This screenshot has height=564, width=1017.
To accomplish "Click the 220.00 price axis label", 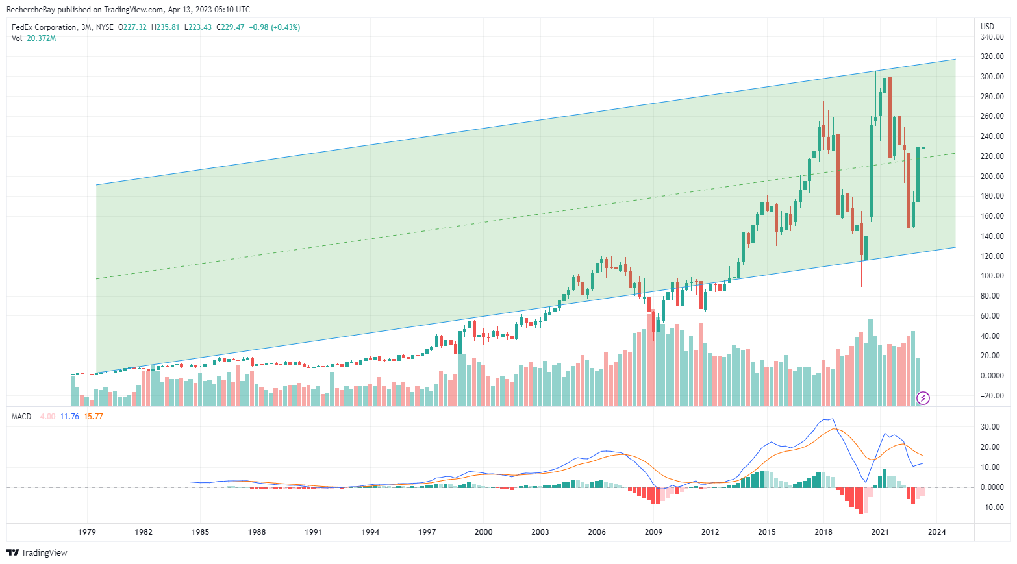I will pyautogui.click(x=992, y=156).
